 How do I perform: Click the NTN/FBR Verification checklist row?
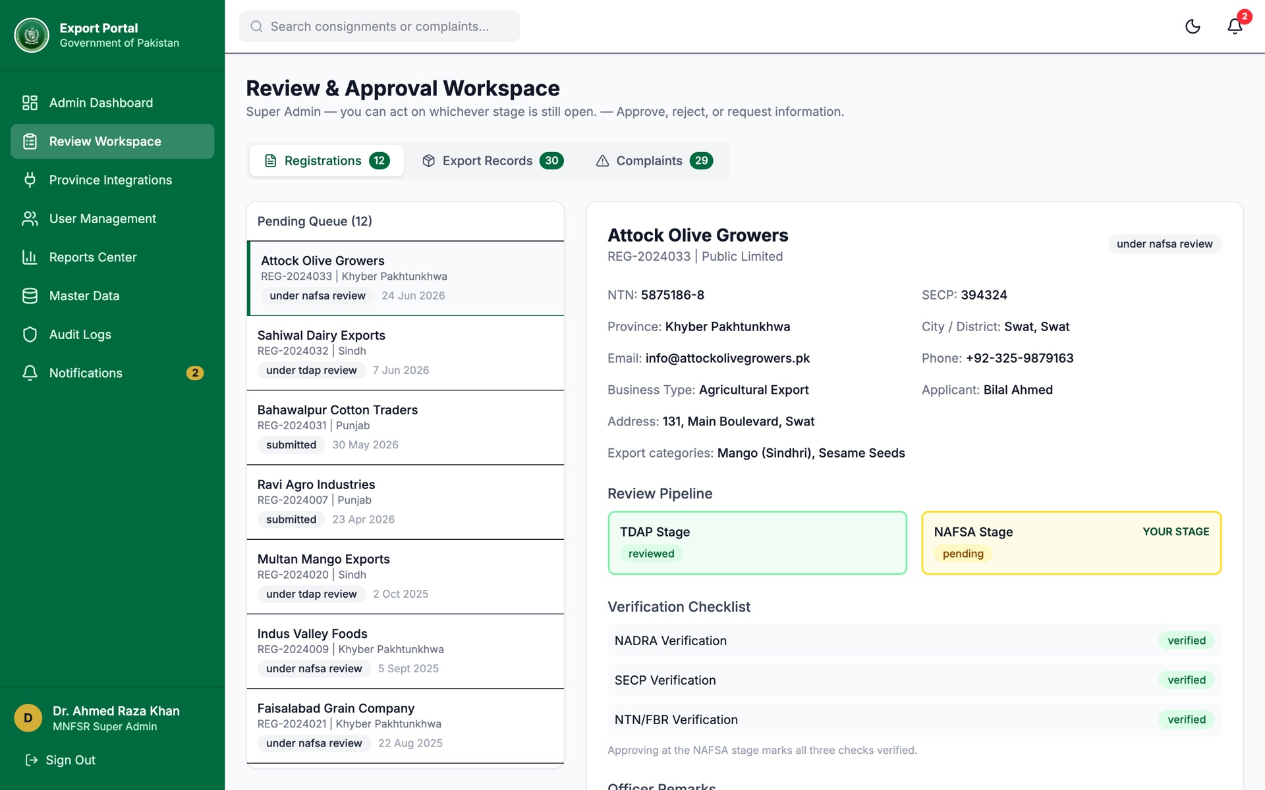[x=914, y=720]
